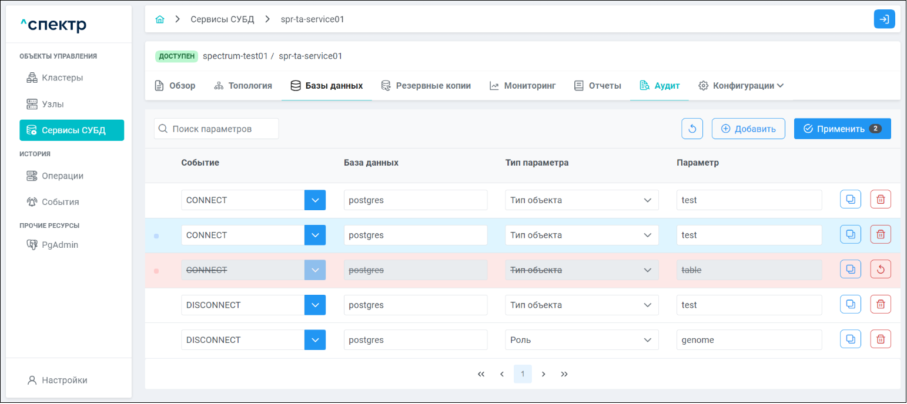Screen dimensions: 907x404
Task: Expand the Конфигурации menu
Action: (x=741, y=86)
